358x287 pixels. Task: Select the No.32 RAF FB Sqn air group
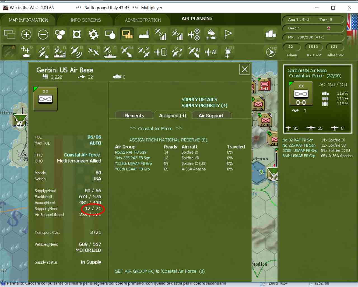[x=131, y=152]
